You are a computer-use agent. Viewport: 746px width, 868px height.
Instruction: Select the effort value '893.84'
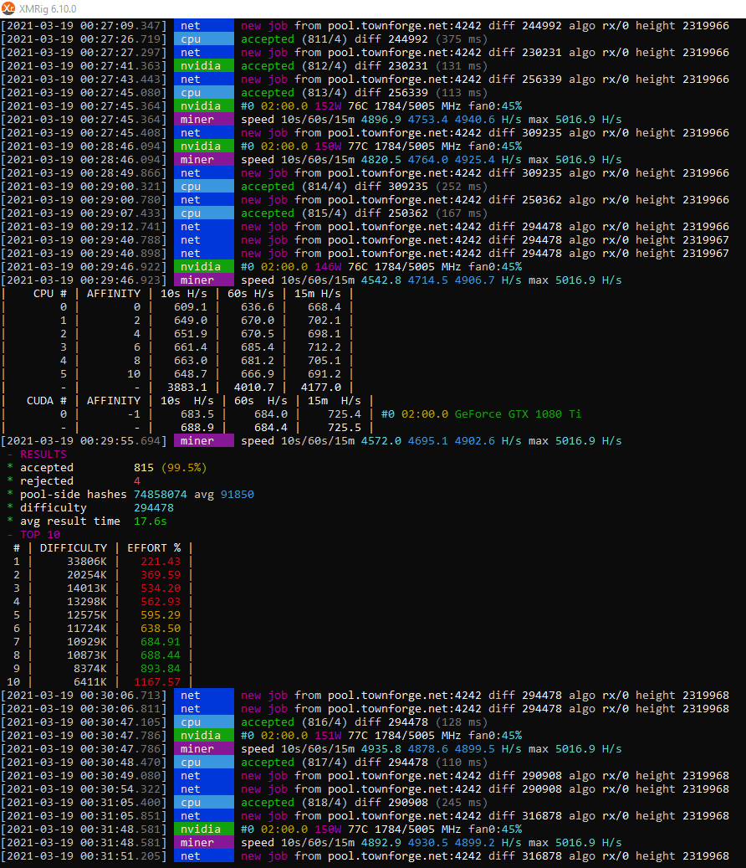[x=161, y=669]
